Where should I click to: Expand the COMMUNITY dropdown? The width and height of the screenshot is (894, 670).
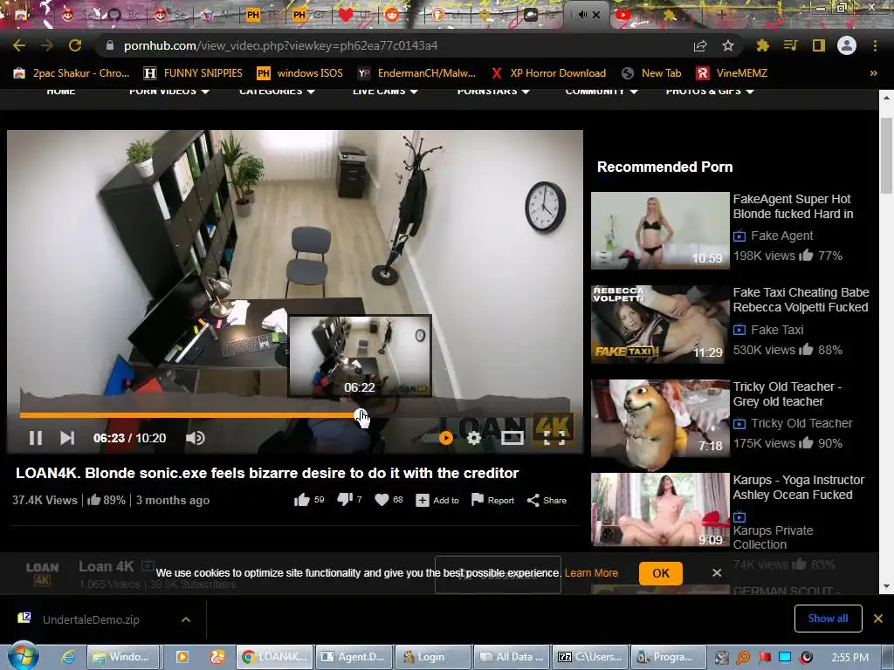click(x=601, y=91)
